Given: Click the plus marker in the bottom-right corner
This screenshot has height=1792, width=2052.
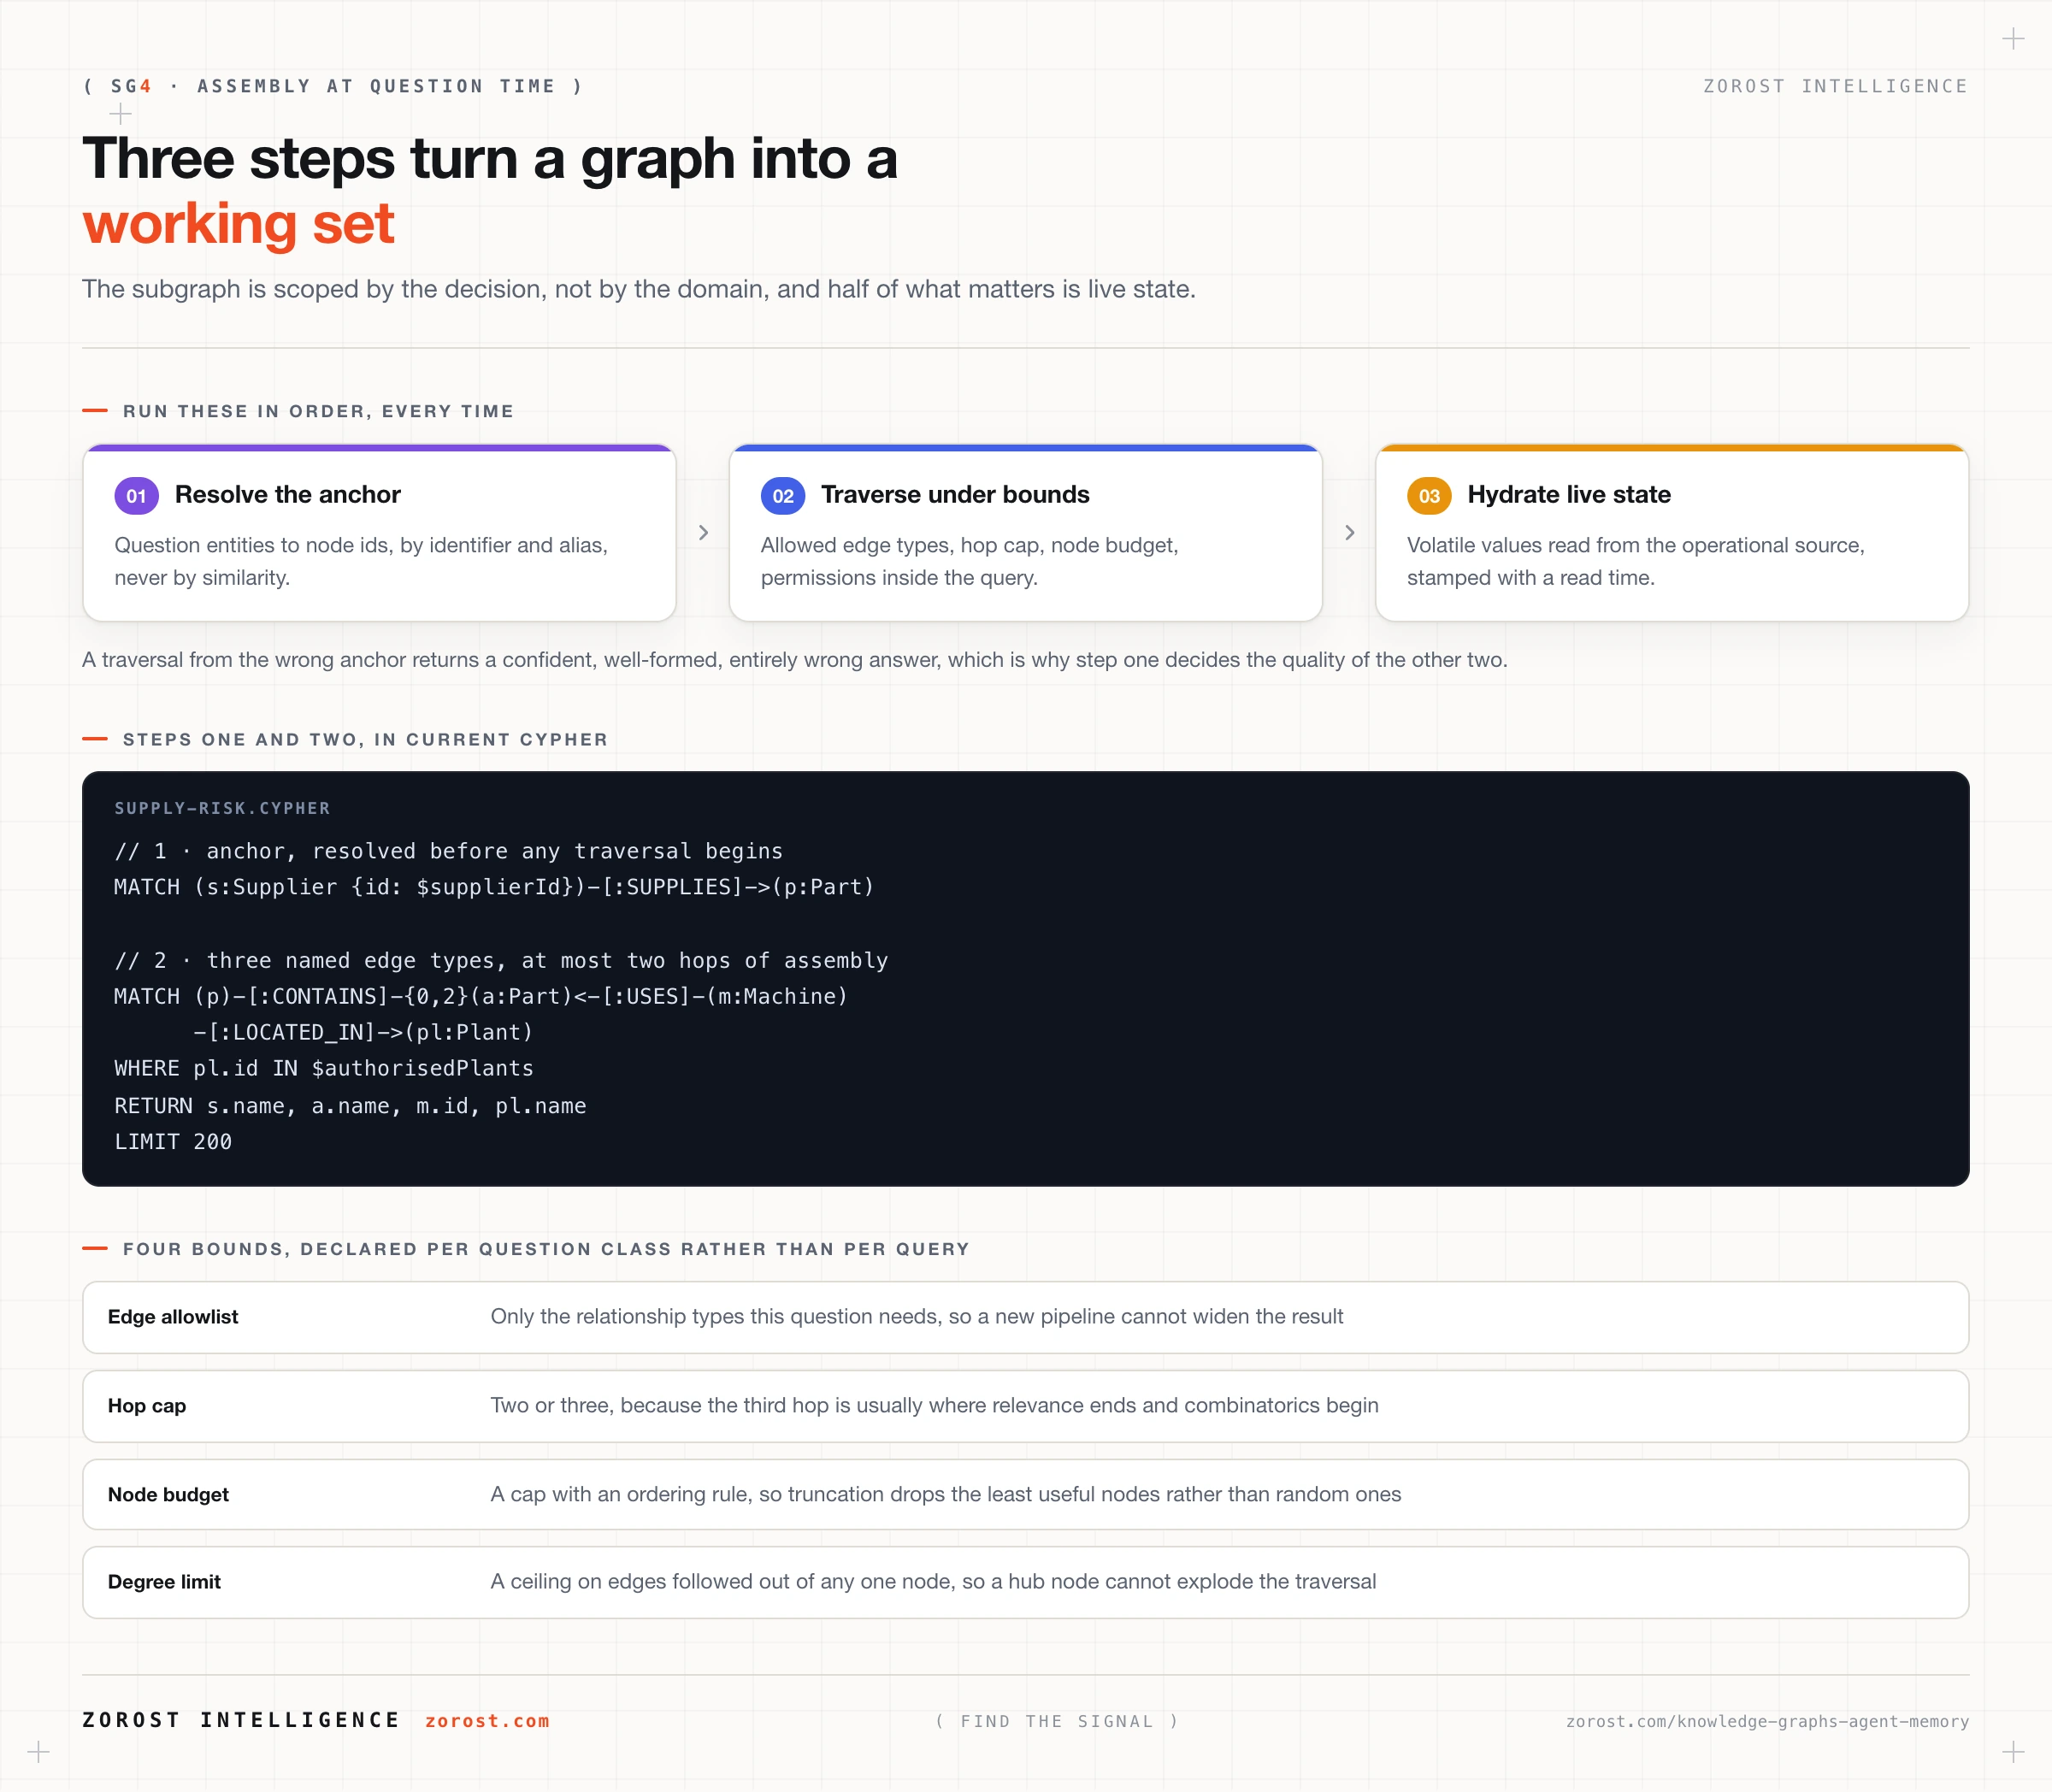Looking at the screenshot, I should click(x=2014, y=1752).
